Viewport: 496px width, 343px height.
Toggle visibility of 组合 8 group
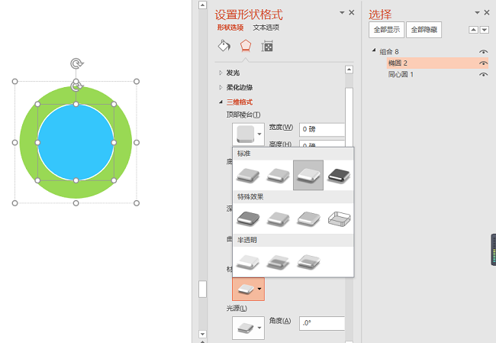click(483, 51)
